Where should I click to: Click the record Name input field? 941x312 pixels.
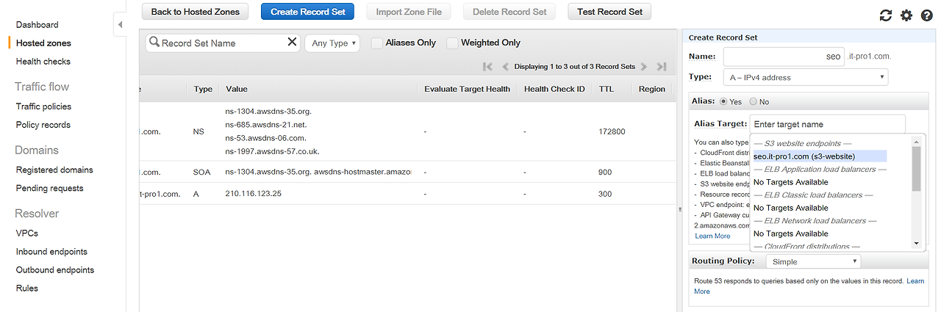click(784, 56)
